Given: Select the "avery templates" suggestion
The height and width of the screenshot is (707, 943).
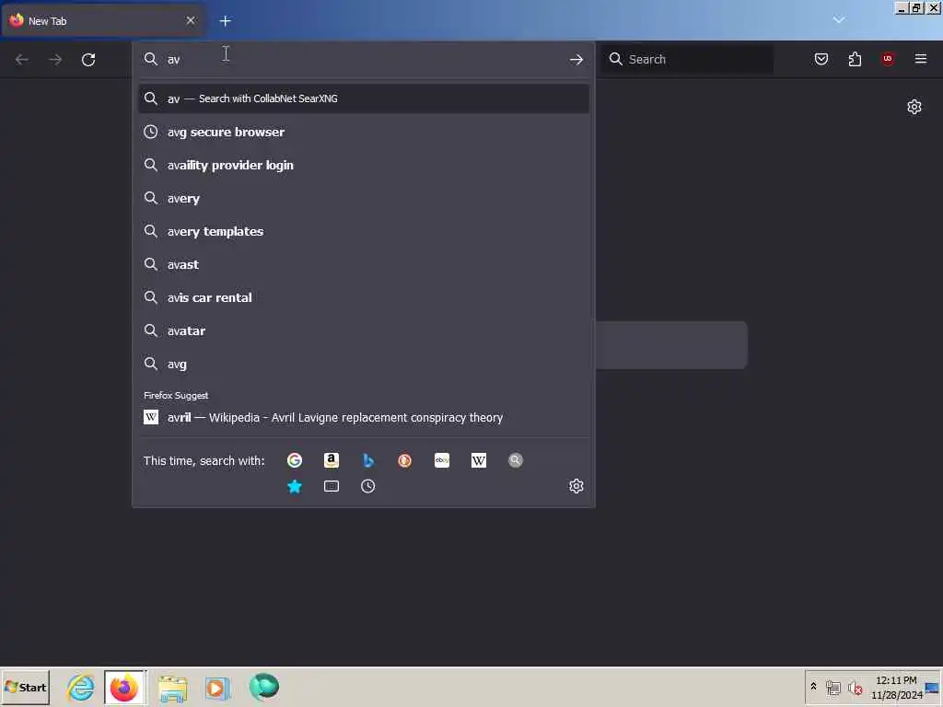Looking at the screenshot, I should coord(363,231).
